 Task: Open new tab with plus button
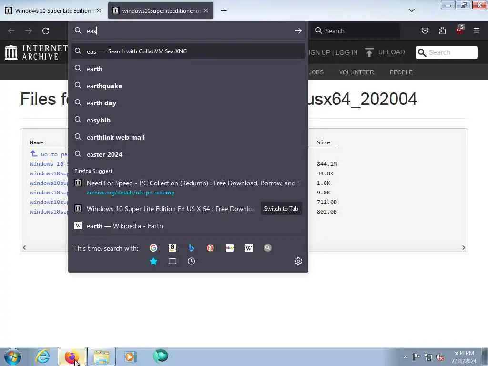tap(224, 11)
